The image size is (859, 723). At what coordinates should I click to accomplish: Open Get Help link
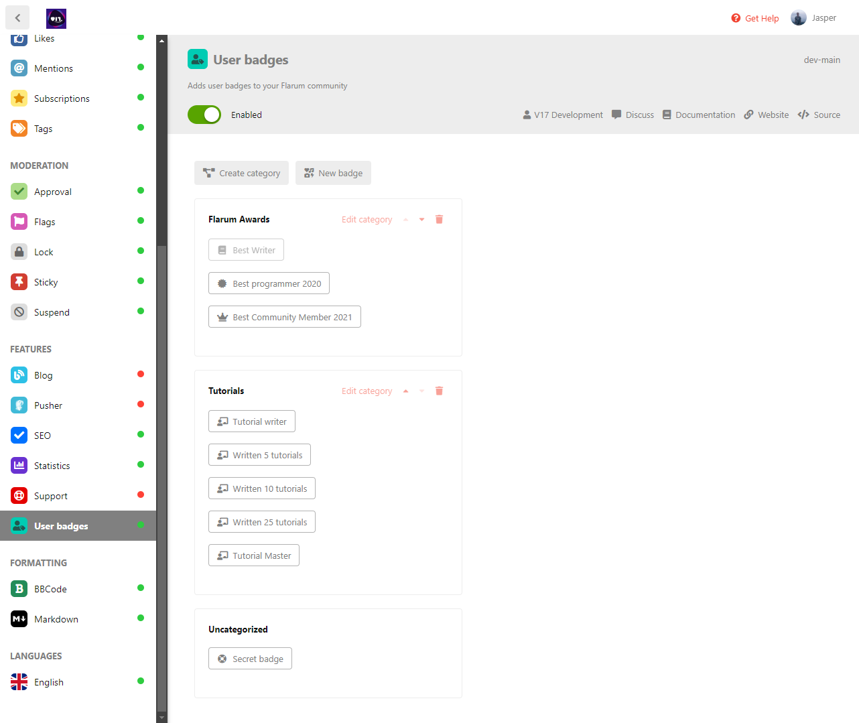tap(755, 18)
